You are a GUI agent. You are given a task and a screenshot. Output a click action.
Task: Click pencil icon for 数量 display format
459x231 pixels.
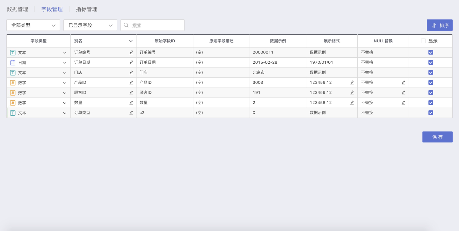click(352, 103)
